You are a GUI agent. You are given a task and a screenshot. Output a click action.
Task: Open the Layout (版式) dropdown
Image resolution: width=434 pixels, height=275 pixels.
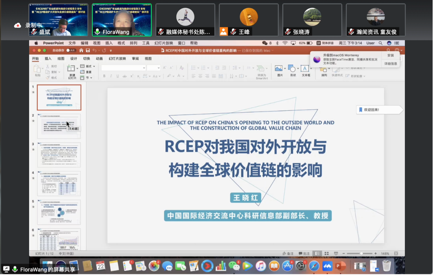88,66
